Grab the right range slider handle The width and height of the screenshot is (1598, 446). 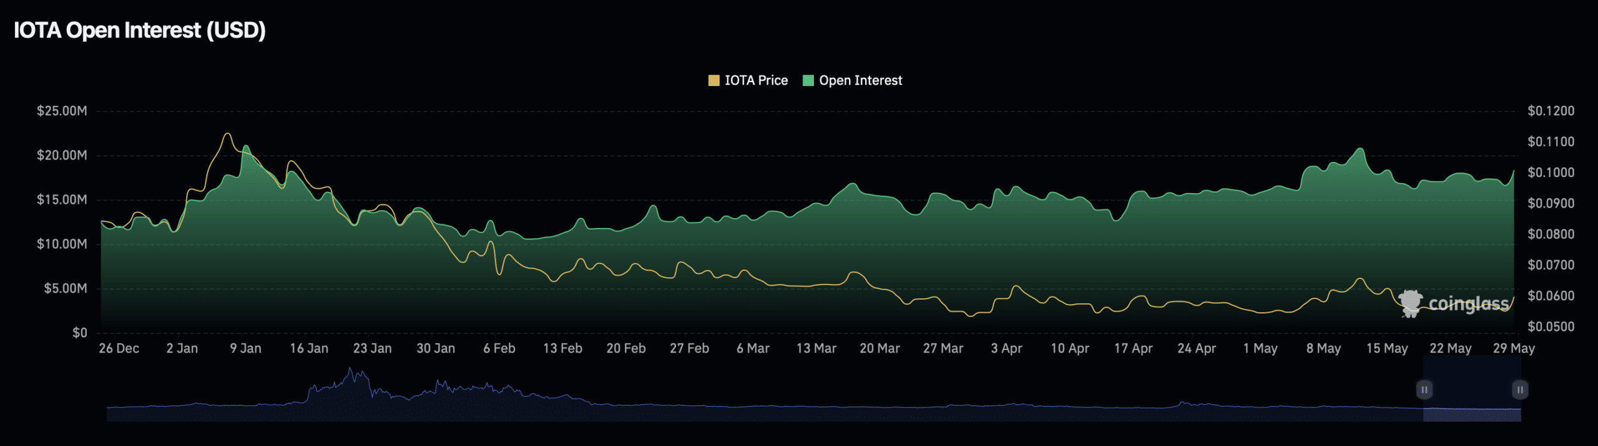click(x=1520, y=390)
